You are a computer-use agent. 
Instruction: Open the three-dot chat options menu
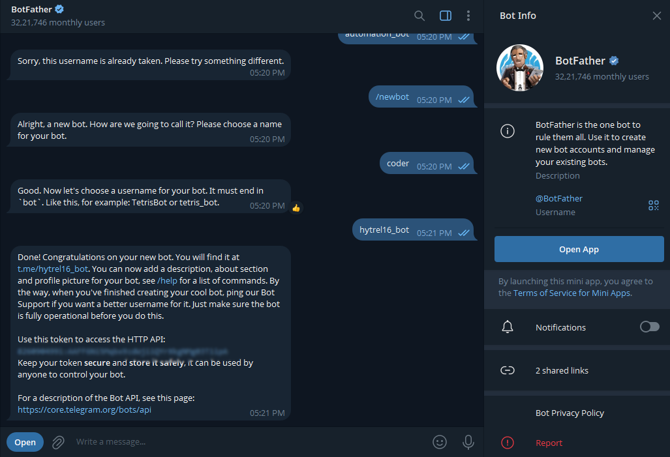[468, 15]
